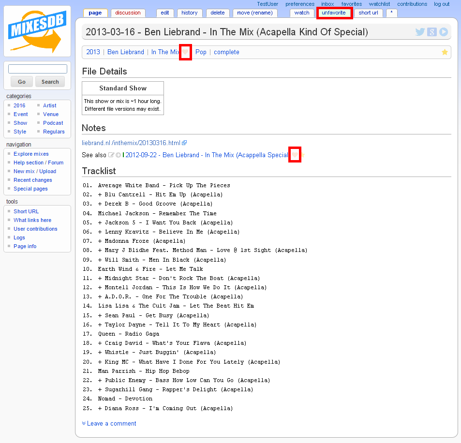The width and height of the screenshot is (461, 443).
Task: Open User contributions in tools
Action: coord(35,229)
